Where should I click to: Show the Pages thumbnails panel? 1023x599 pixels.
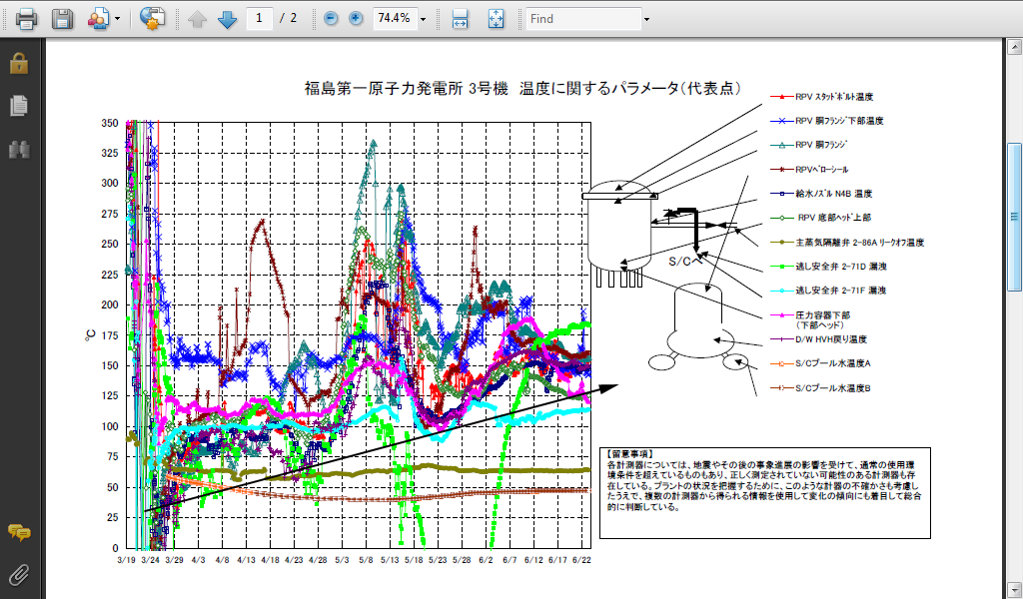pos(19,106)
